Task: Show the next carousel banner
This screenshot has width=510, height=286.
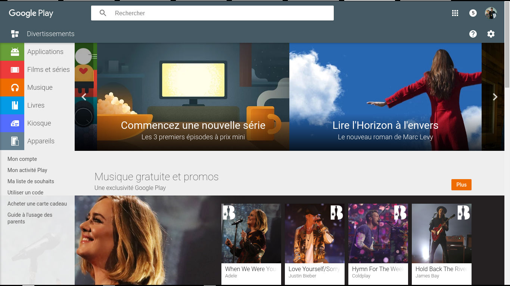Action: pos(495,97)
